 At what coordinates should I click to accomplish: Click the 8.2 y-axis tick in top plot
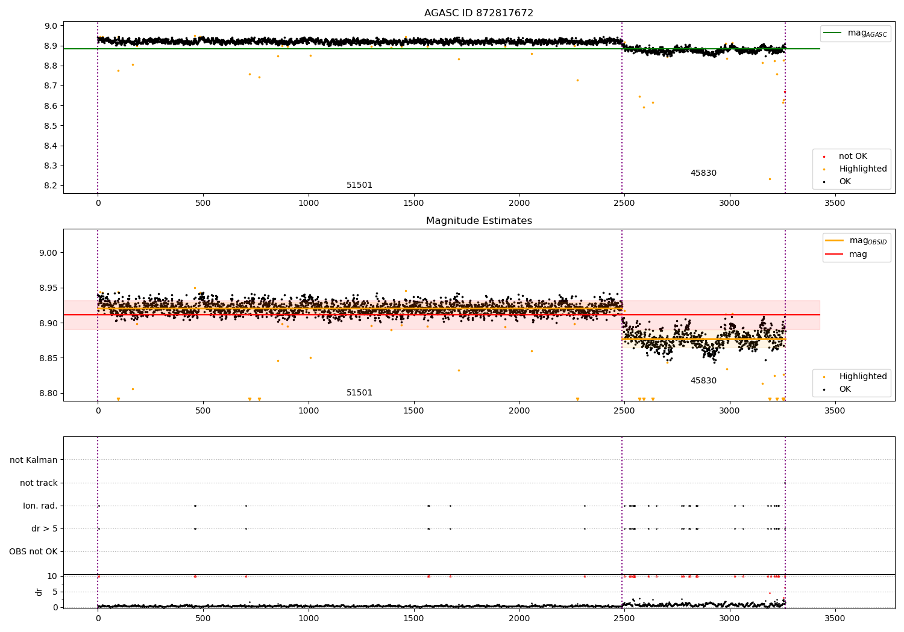tap(51, 185)
